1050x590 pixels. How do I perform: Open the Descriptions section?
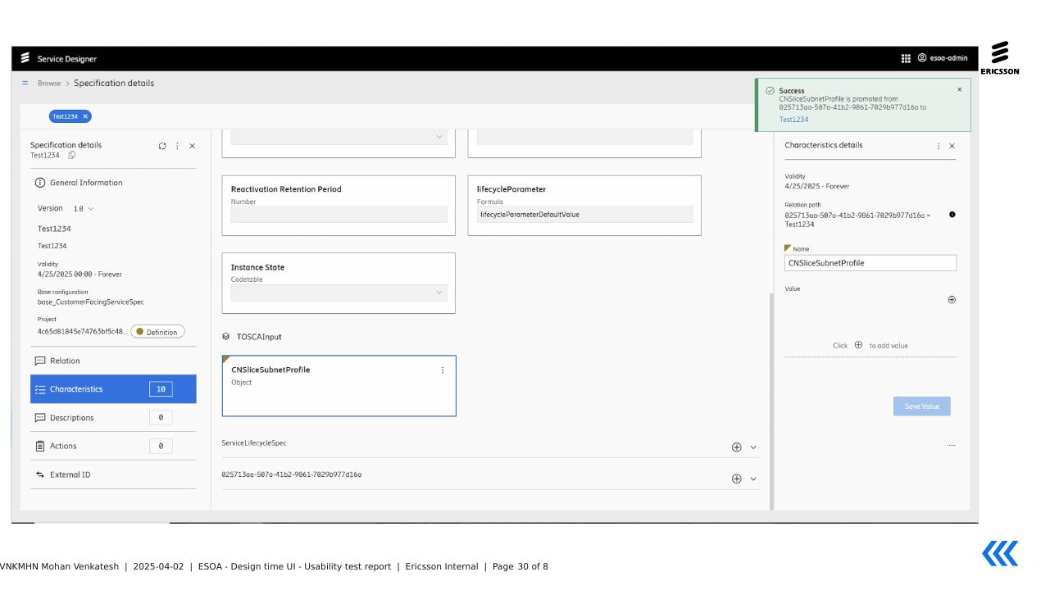[113, 418]
